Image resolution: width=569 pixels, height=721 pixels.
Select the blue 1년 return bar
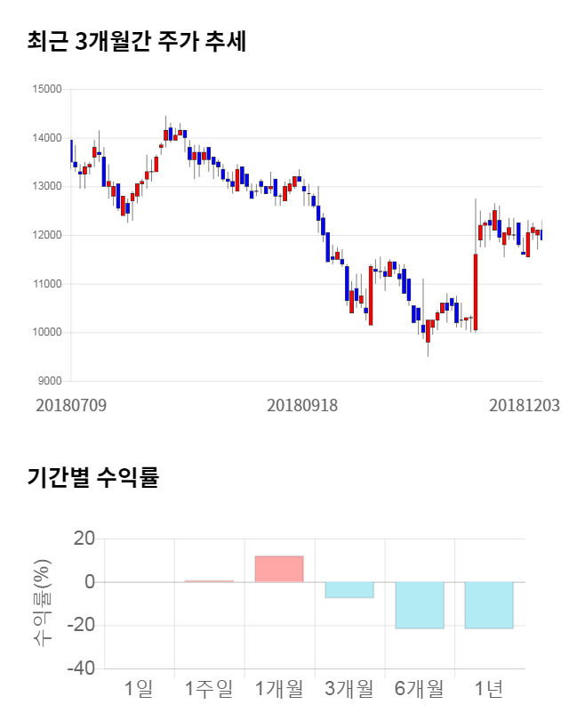pos(489,605)
